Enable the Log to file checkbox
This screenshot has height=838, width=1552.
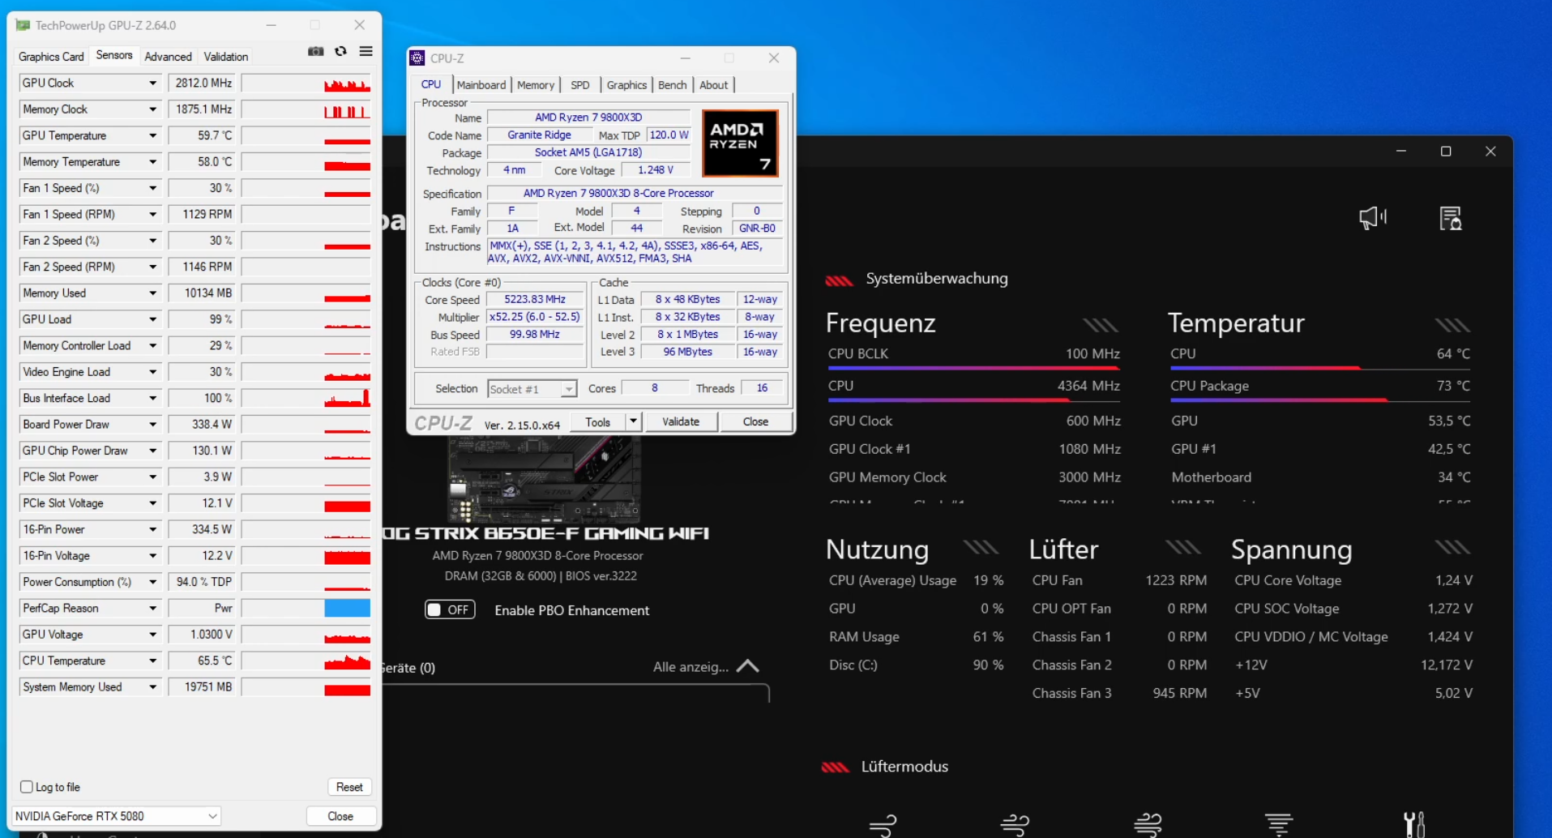tap(27, 787)
